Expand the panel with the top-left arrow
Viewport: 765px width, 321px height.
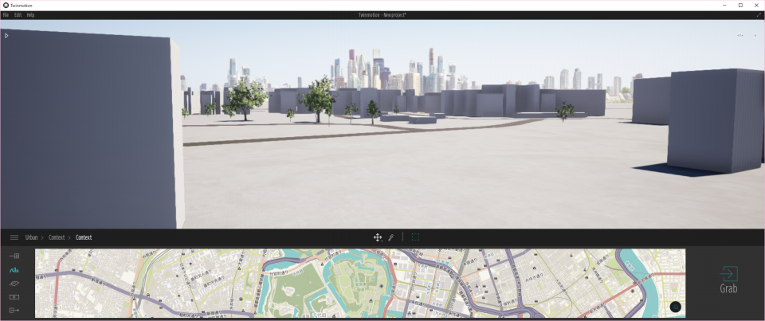tap(6, 35)
